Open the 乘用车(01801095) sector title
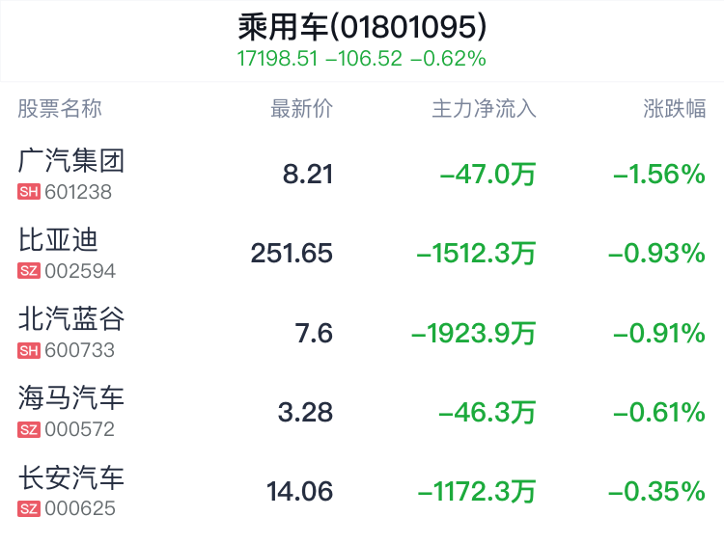 (x=362, y=27)
